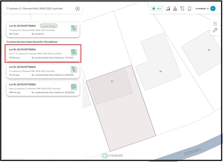The image size is (223, 162).
Task: Click the approval stamp icon
Action: click(175, 9)
